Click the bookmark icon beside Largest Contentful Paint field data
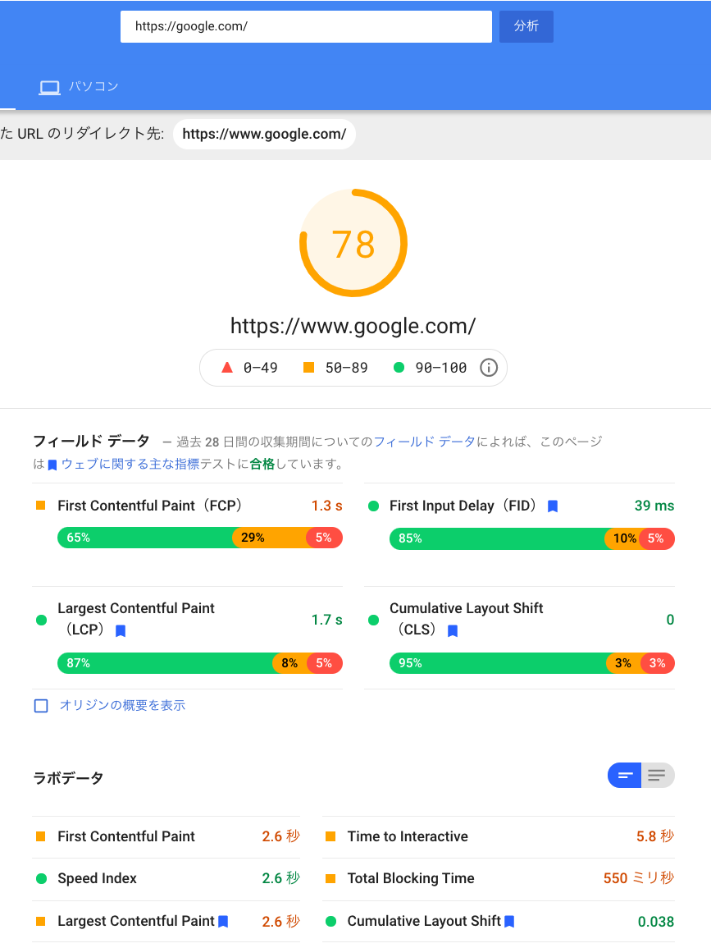The height and width of the screenshot is (948, 711). pos(120,630)
